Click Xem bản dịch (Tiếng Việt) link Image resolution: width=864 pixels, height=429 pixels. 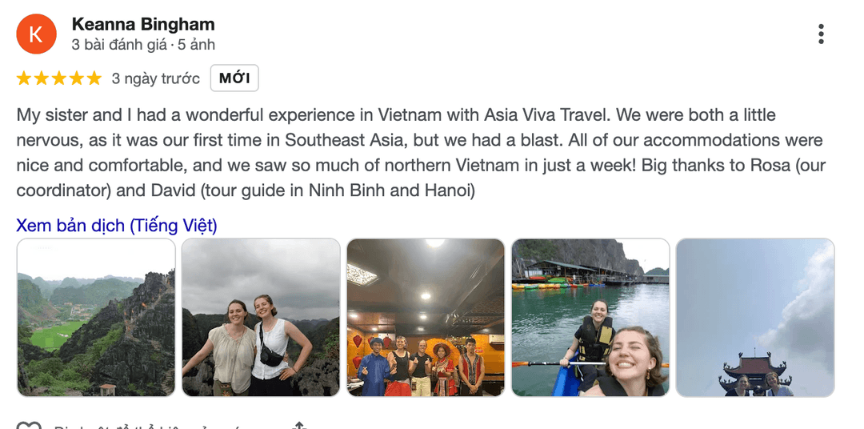coord(117,226)
